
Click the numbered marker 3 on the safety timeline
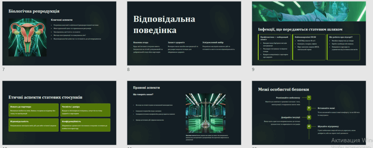point(309,117)
